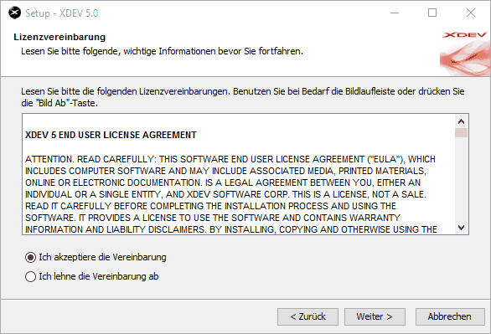This screenshot has height=334, width=491.
Task: Select 'Ich lehne die Vereinbarung ab' radio button
Action: (x=30, y=277)
